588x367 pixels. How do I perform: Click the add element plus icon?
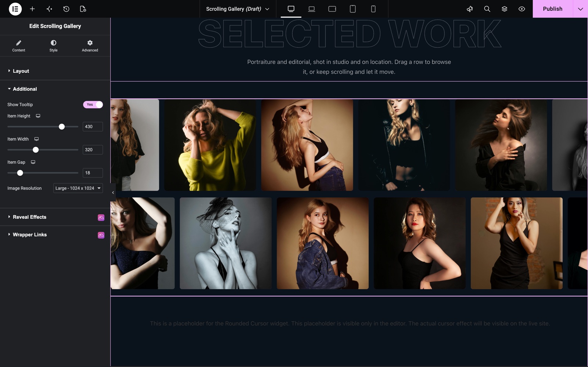click(32, 9)
